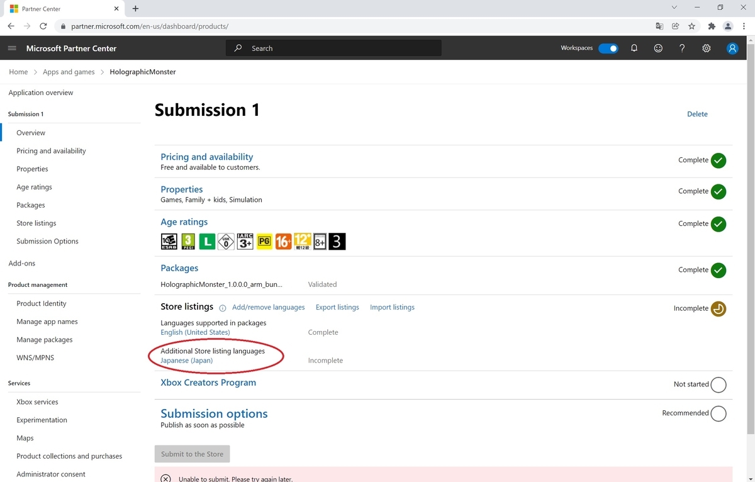The image size is (755, 482).
Task: Open a new browser tab
Action: pos(135,9)
